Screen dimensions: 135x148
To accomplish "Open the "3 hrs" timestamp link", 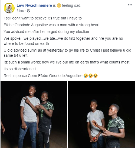I will click(20, 11).
